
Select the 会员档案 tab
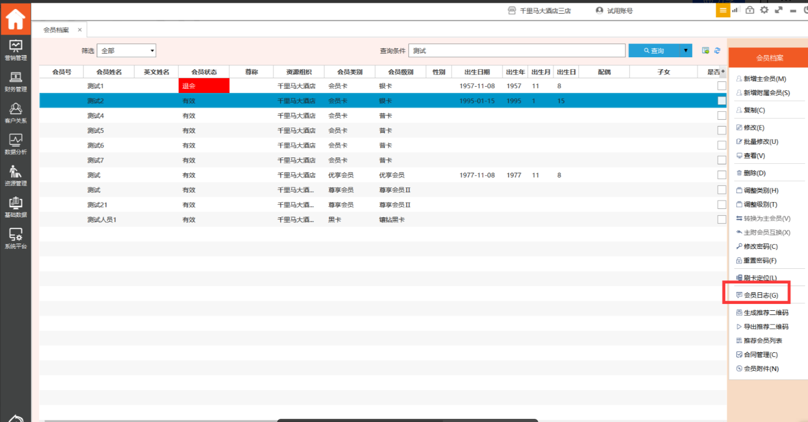click(56, 30)
